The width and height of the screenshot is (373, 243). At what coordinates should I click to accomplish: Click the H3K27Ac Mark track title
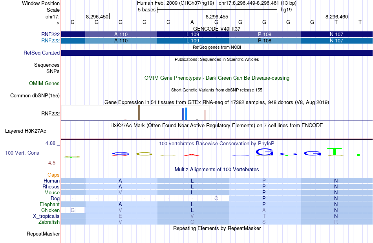pyautogui.click(x=217, y=126)
